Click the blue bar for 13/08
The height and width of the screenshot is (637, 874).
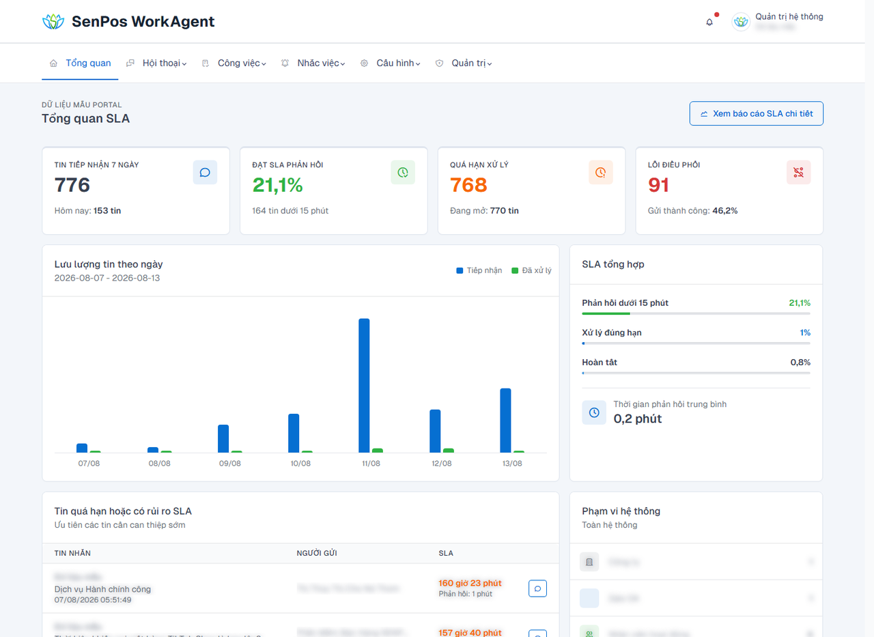pos(505,421)
